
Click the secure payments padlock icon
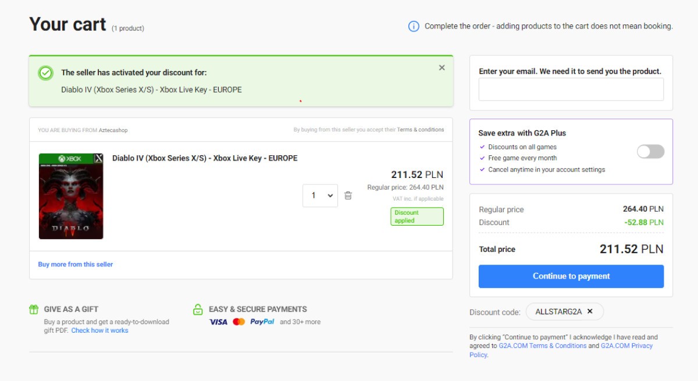click(198, 309)
